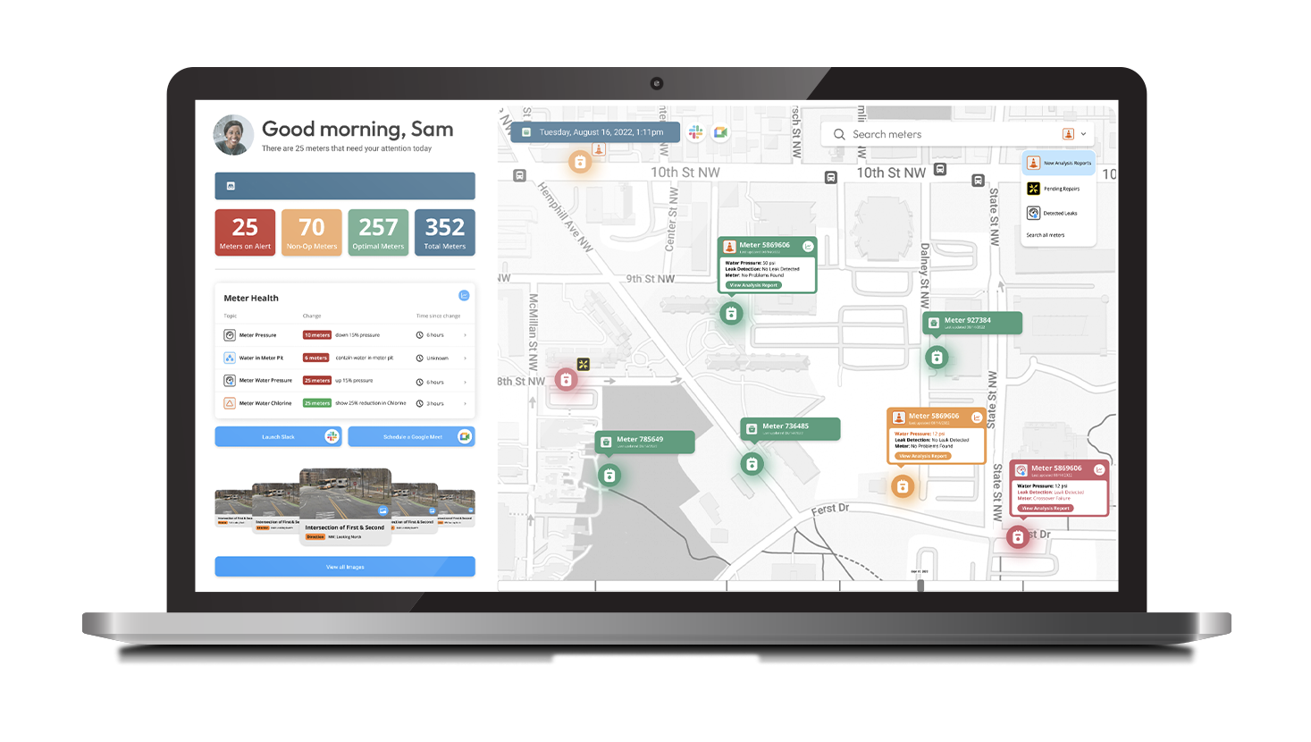1311x742 pixels.
Task: Expand the Water in Meter Pit row
Action: click(465, 358)
